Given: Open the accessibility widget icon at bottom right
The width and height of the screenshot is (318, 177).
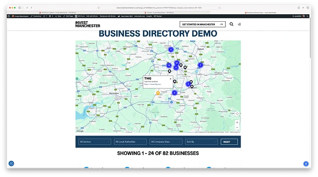Looking at the screenshot, I should 306,164.
